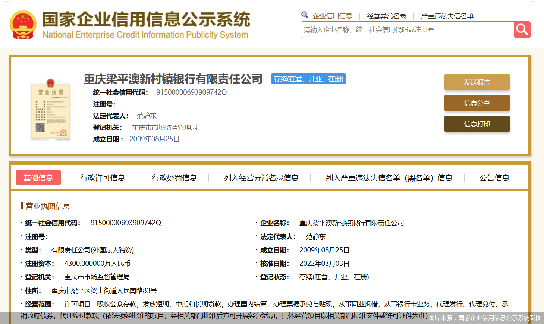Switch to the 行政处罚信息 tab
The image size is (544, 324).
click(174, 178)
